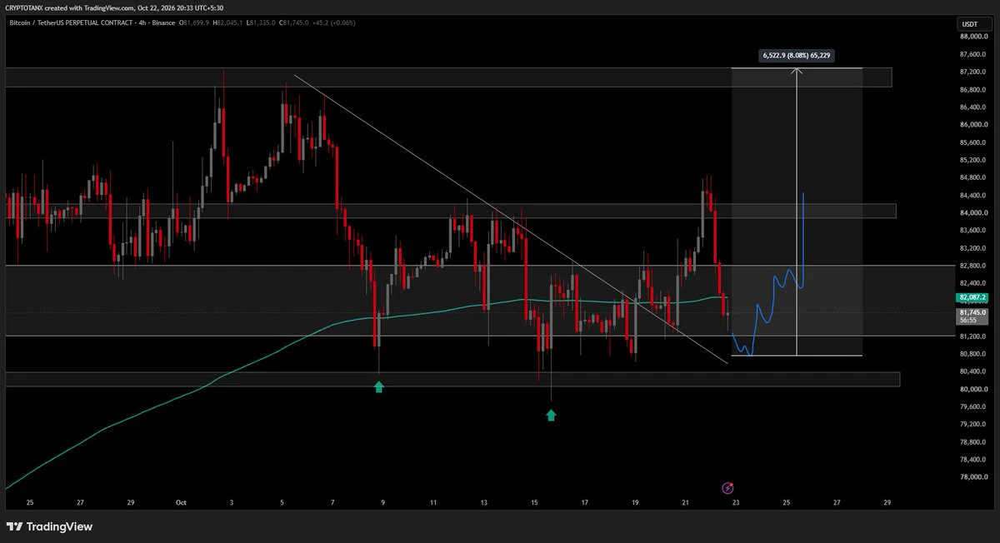Click the 83,200.0 price axis label

coord(974,248)
